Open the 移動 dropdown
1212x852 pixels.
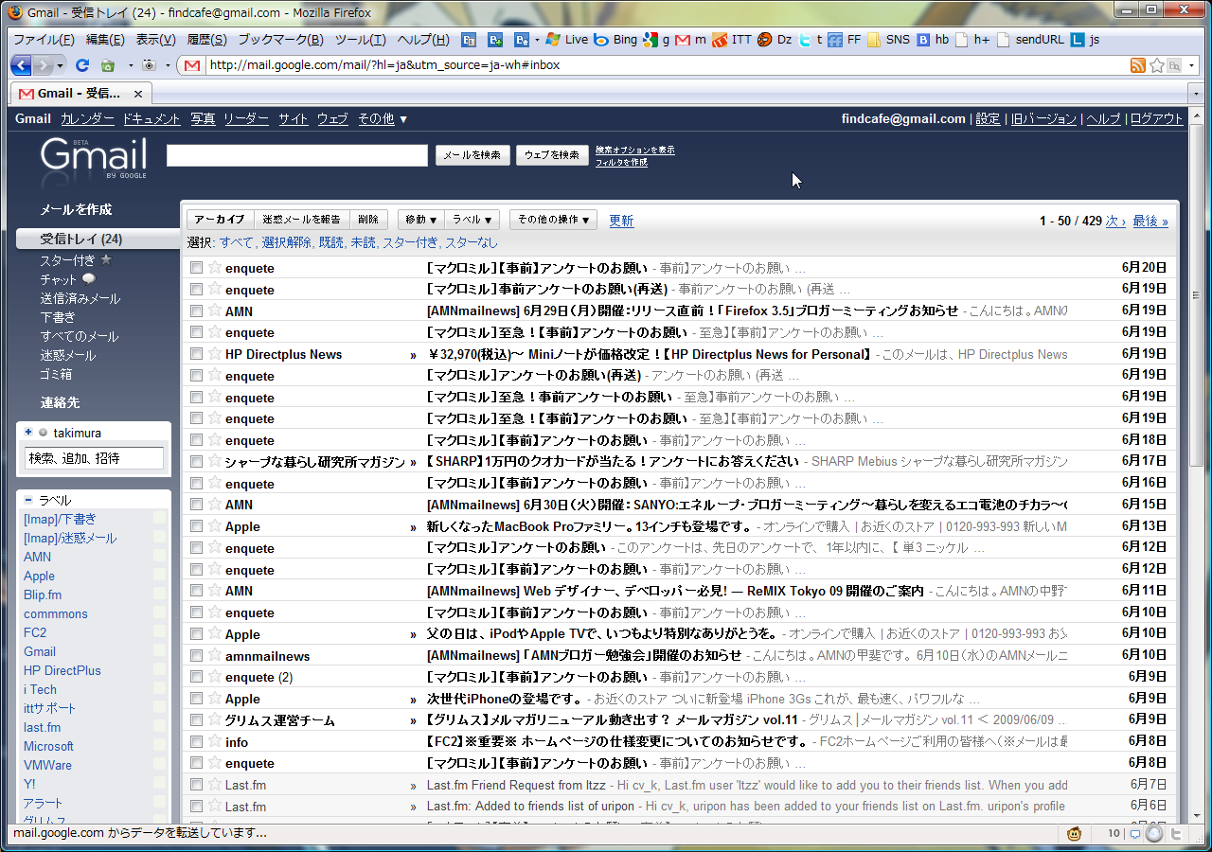click(x=419, y=220)
